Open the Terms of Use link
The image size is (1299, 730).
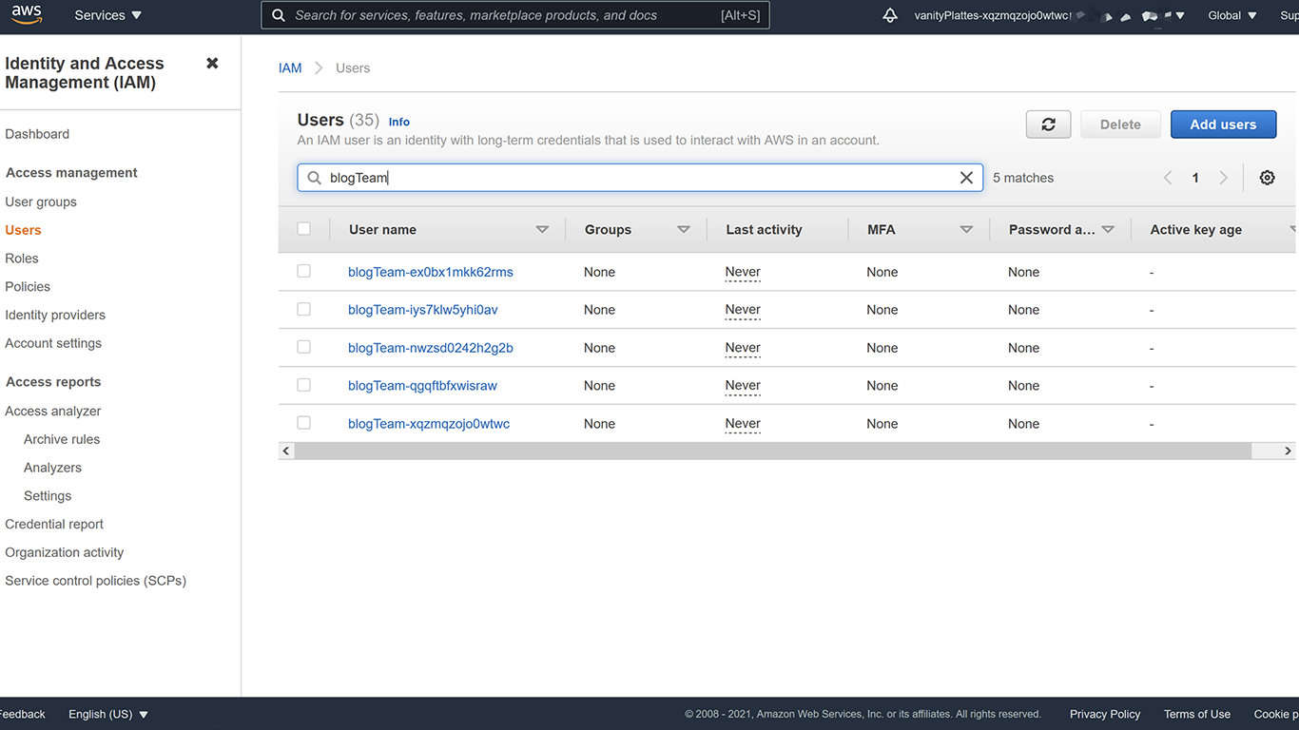1197,714
